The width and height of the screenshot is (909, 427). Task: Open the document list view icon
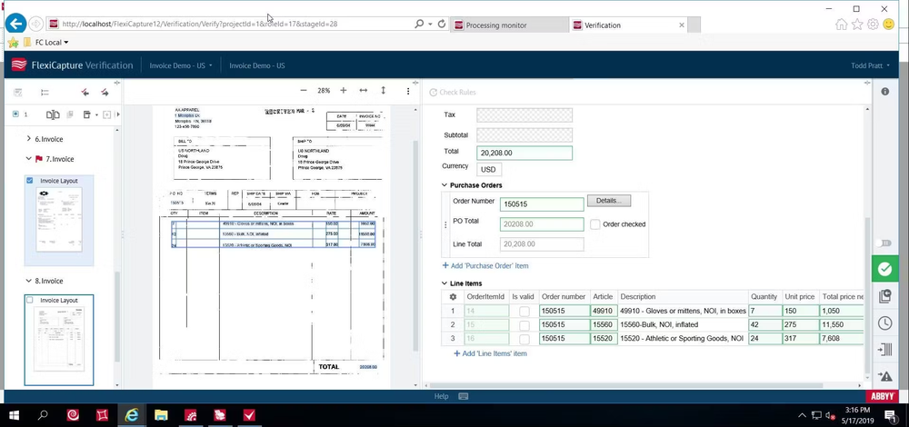pos(18,92)
